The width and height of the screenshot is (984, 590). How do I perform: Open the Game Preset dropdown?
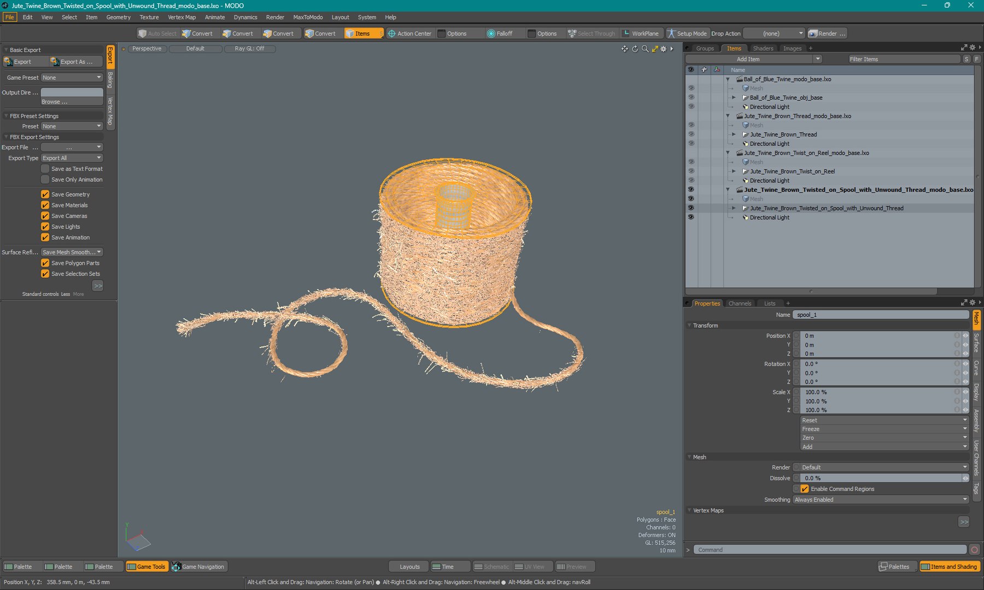[72, 78]
